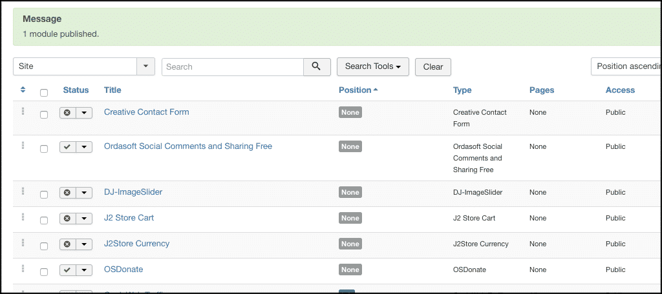Grab the drag handle for Creative Contact Form

click(23, 111)
